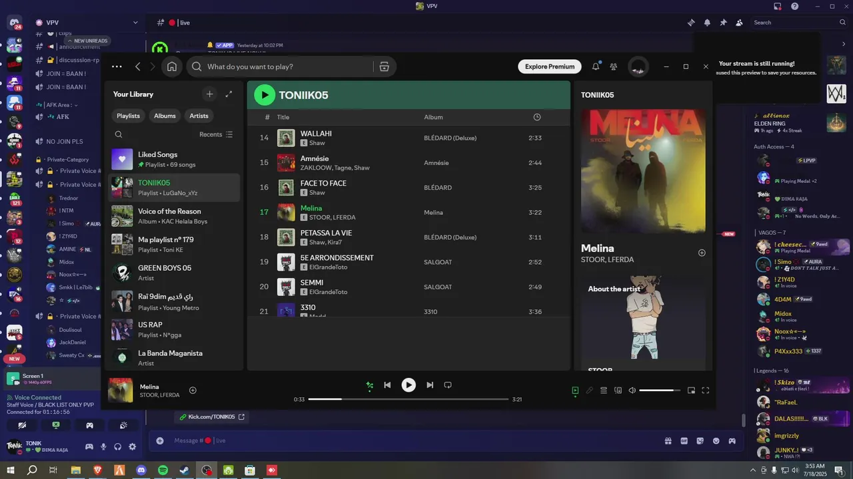The height and width of the screenshot is (479, 853).
Task: Show hidden icons in Windows system tray
Action: point(752,470)
